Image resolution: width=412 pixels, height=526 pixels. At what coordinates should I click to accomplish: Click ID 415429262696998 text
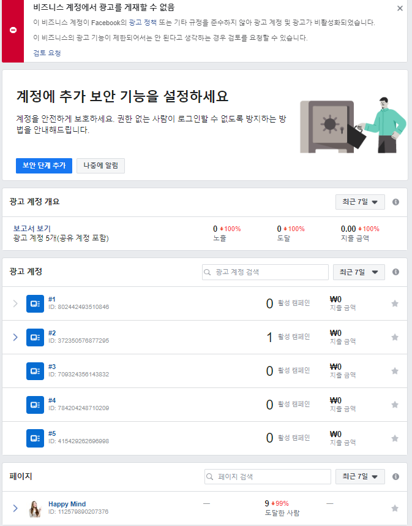(79, 441)
